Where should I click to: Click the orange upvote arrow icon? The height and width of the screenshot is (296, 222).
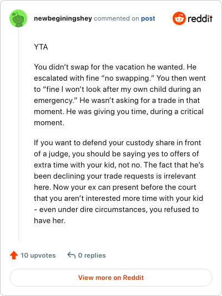[x=14, y=255]
